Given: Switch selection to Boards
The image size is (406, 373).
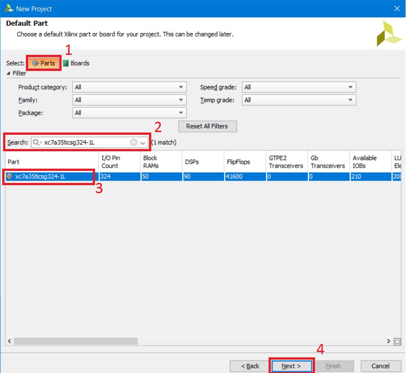Looking at the screenshot, I should point(76,63).
